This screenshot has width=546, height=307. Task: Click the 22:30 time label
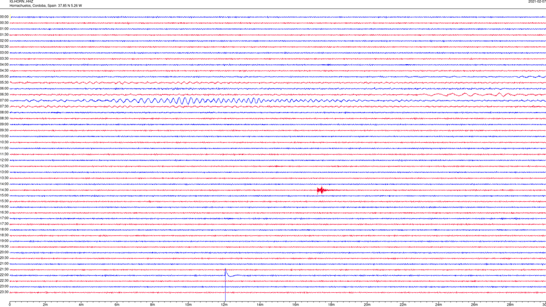(x=4, y=281)
